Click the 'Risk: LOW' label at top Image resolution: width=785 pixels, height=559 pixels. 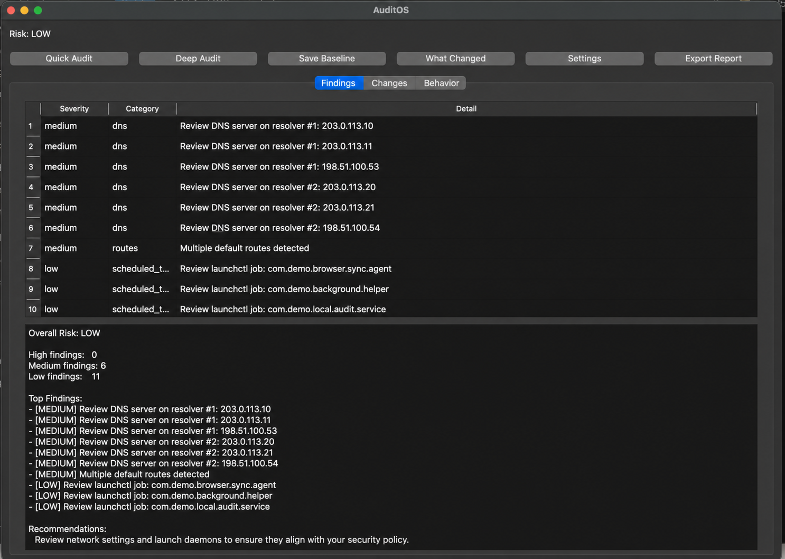click(30, 34)
